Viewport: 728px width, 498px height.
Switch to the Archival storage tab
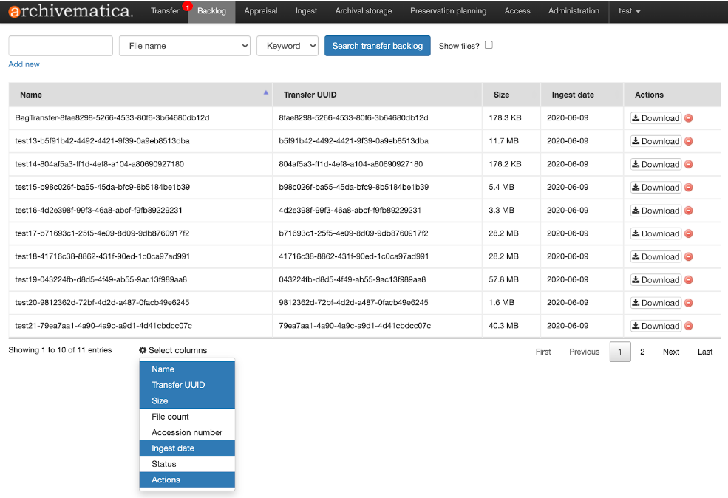coord(363,11)
